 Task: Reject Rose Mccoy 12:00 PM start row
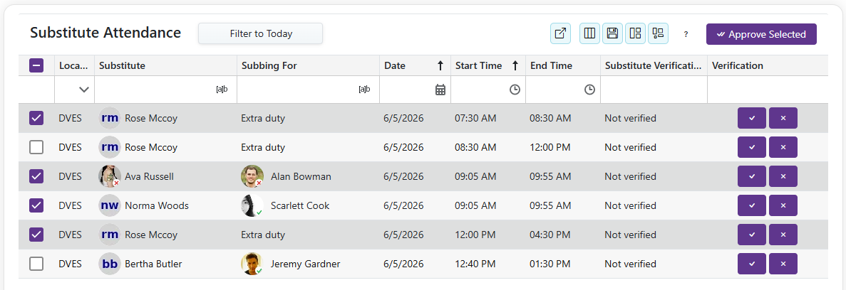(x=783, y=234)
